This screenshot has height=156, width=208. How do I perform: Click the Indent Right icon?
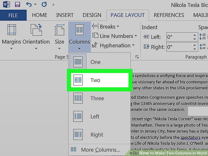146,47
